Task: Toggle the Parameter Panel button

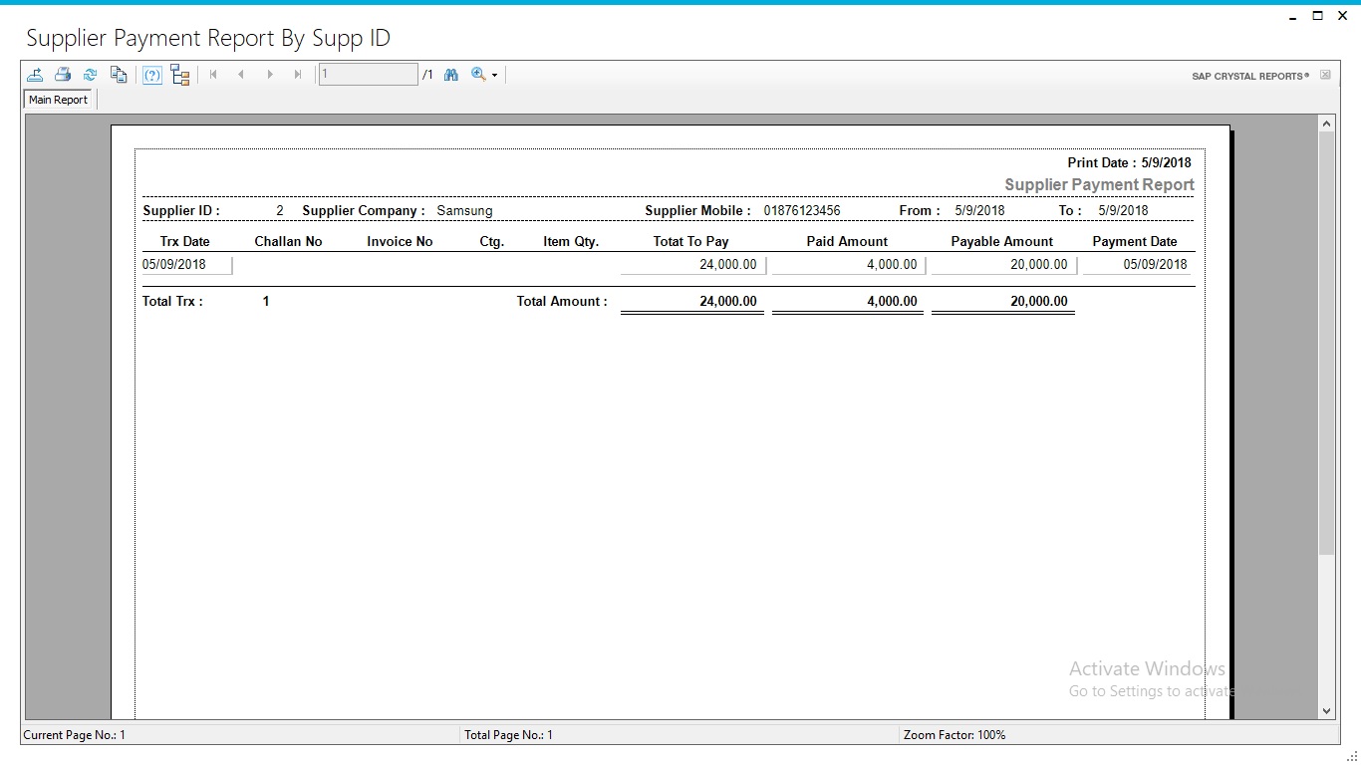Action: point(151,74)
